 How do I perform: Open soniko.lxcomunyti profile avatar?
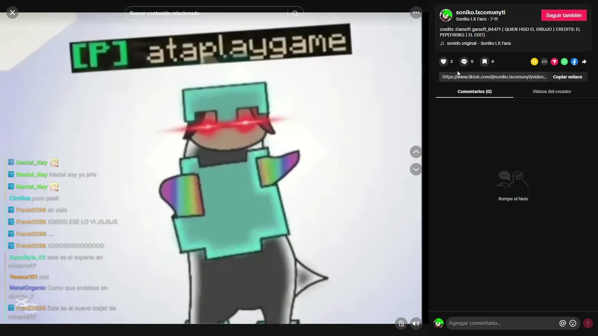[x=446, y=15]
